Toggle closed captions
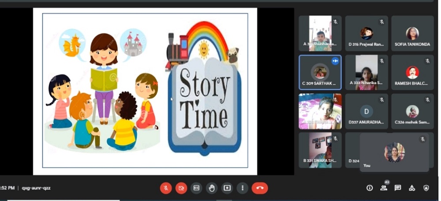Image resolution: width=441 pixels, height=201 pixels. click(x=196, y=188)
